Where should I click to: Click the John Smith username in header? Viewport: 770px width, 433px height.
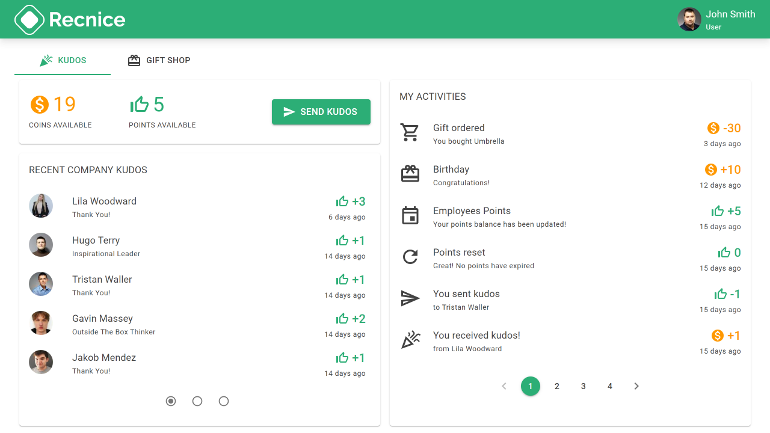[730, 14]
